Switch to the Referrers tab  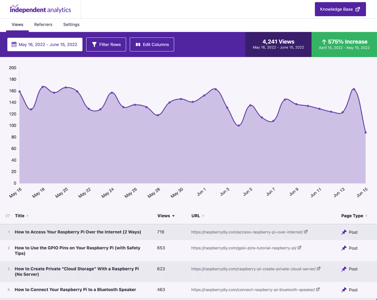[43, 24]
